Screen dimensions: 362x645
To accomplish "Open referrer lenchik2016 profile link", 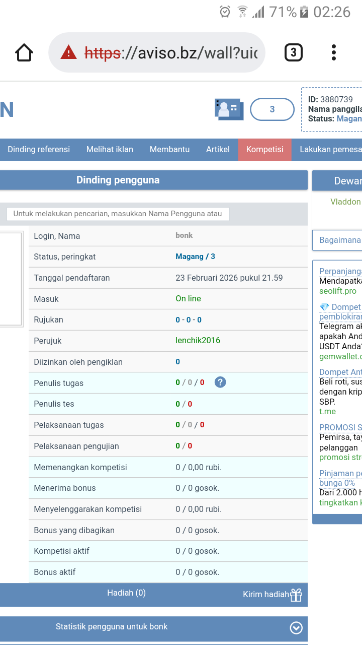I will pos(198,341).
